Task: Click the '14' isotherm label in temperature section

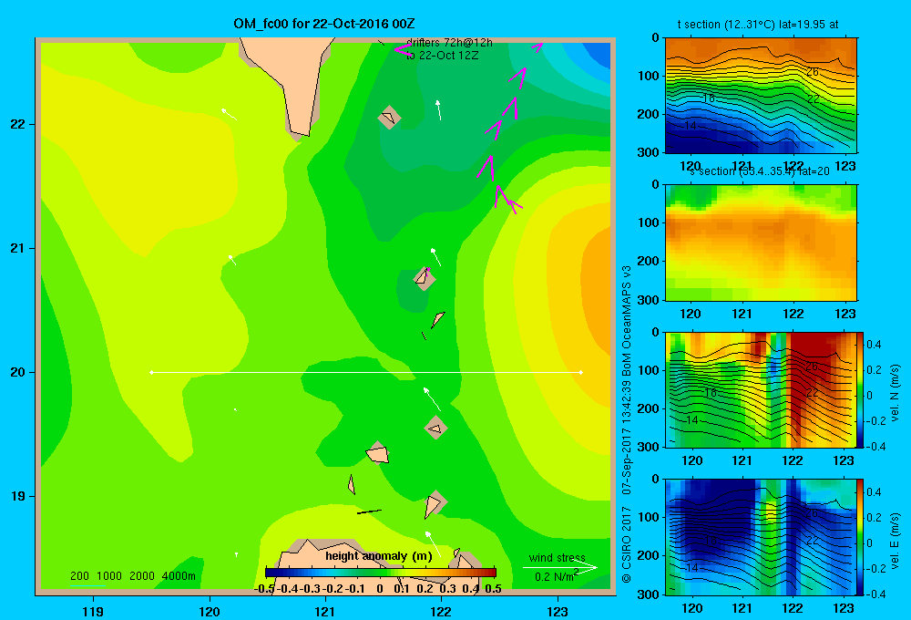Action: [x=690, y=126]
